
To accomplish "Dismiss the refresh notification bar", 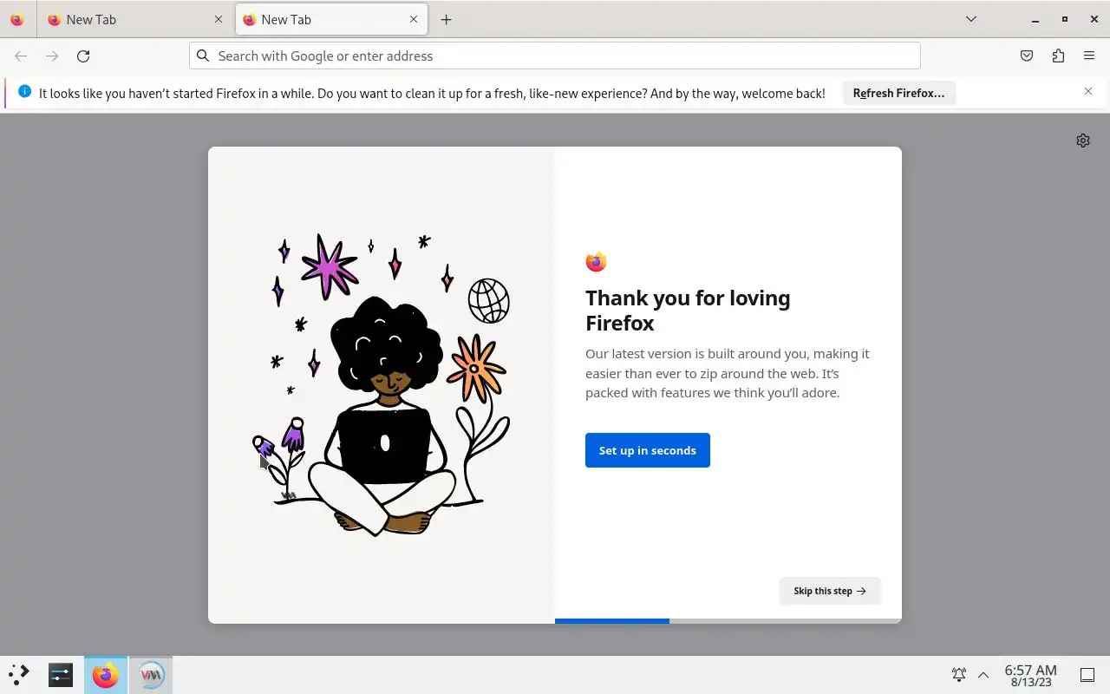I will tap(1088, 91).
